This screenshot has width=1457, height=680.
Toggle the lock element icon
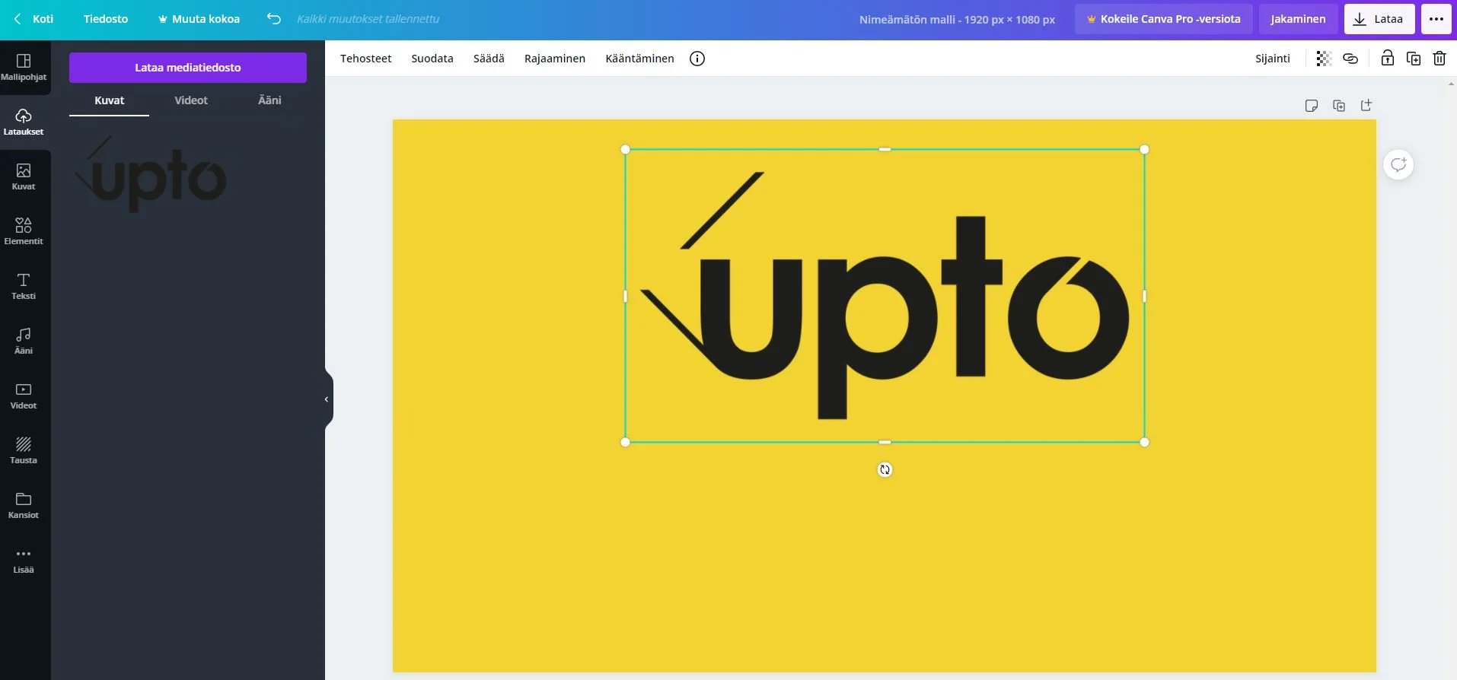tap(1388, 59)
